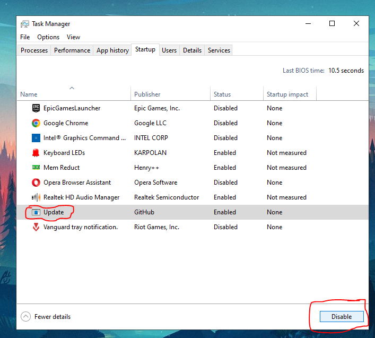Click publisher Google LLC

coord(150,123)
